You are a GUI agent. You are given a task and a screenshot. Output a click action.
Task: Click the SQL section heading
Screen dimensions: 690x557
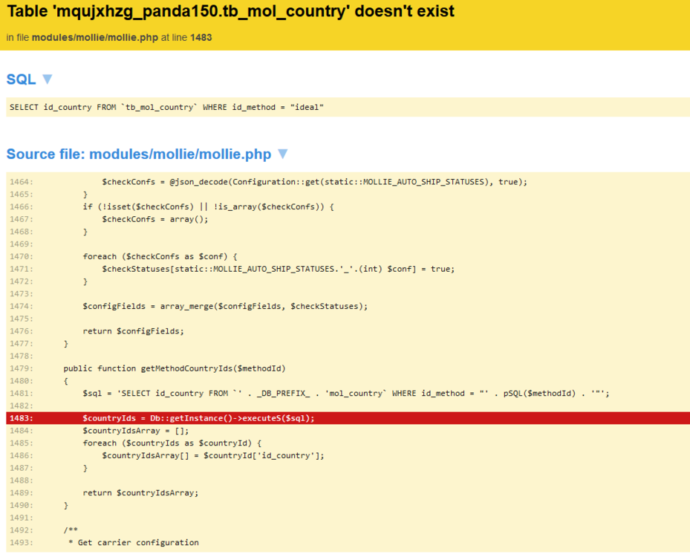(x=22, y=79)
